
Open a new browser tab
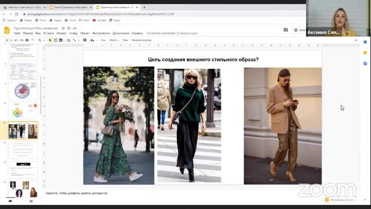pos(144,8)
